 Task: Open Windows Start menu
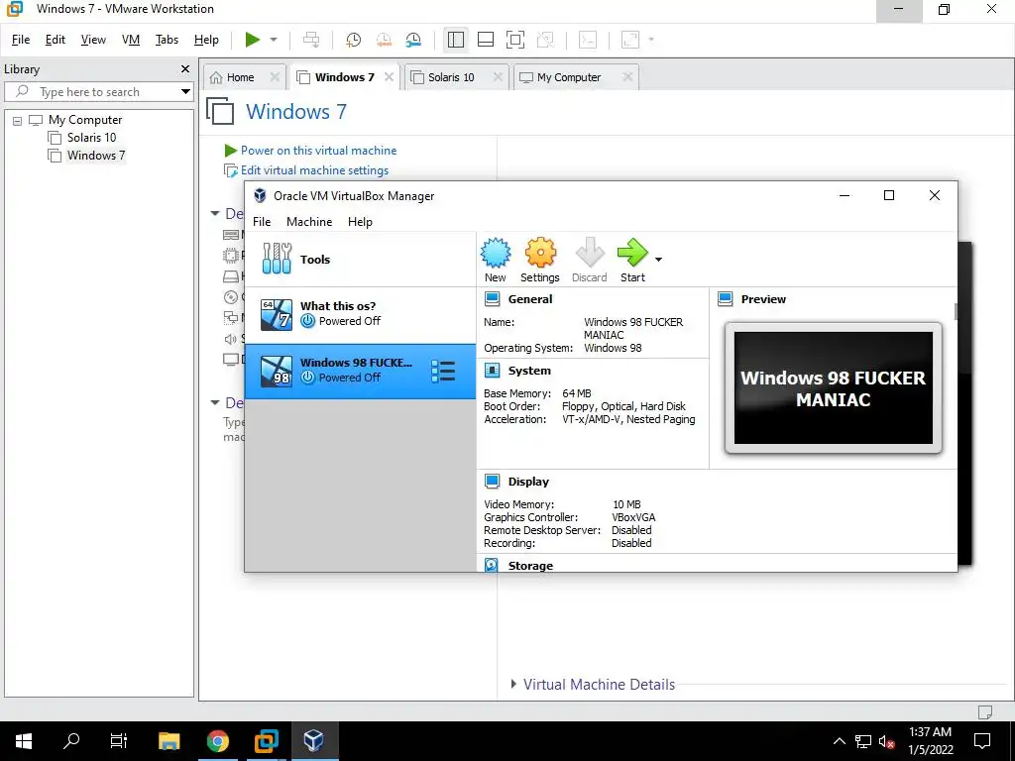point(24,741)
